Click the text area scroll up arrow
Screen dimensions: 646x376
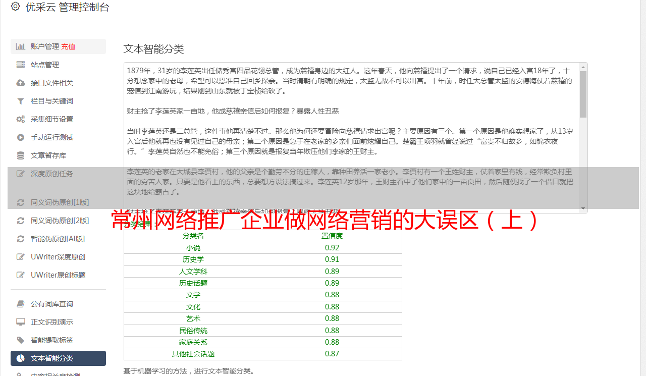click(583, 67)
